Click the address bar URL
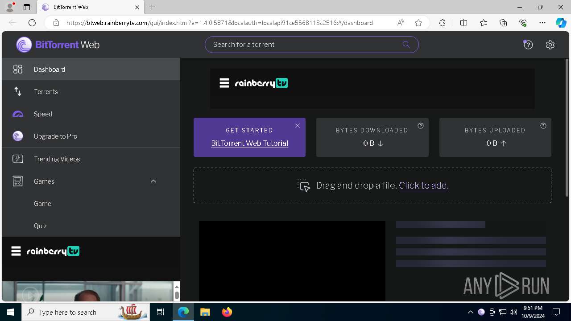Image resolution: width=571 pixels, height=321 pixels. coord(219,23)
